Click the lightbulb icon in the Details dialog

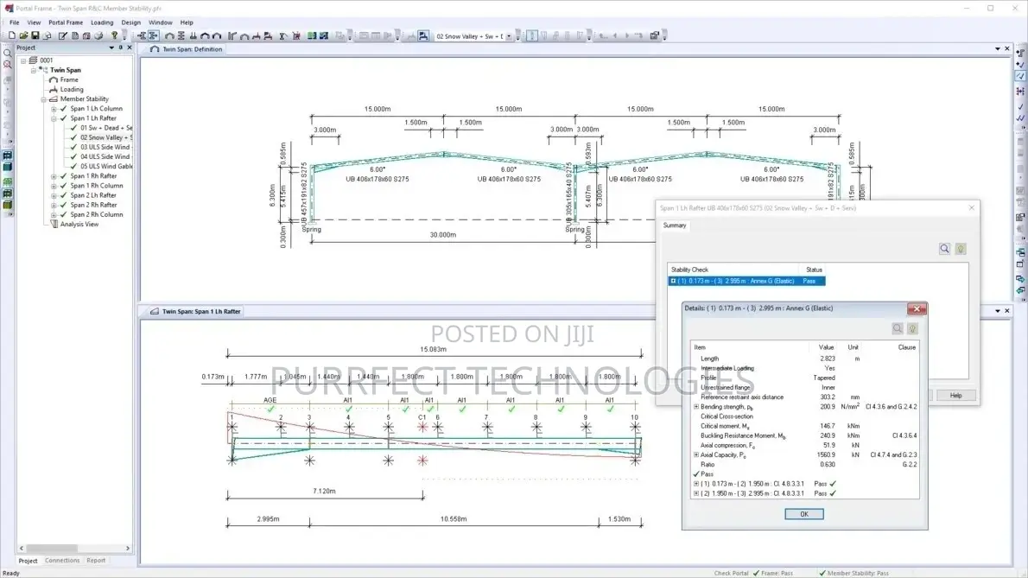tap(912, 328)
